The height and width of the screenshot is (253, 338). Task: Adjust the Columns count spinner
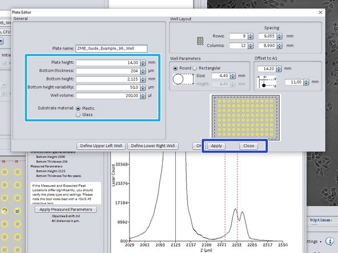(251, 46)
